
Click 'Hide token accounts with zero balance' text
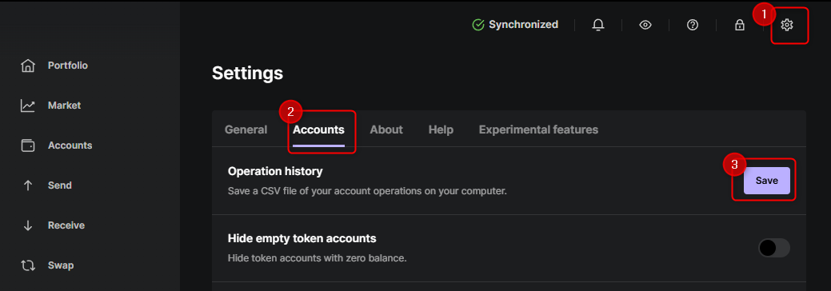[x=317, y=259]
